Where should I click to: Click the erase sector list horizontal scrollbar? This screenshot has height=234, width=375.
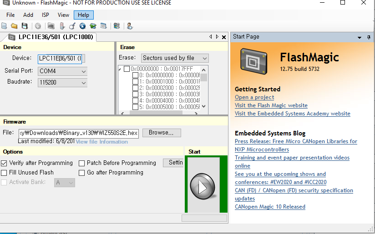[159, 113]
